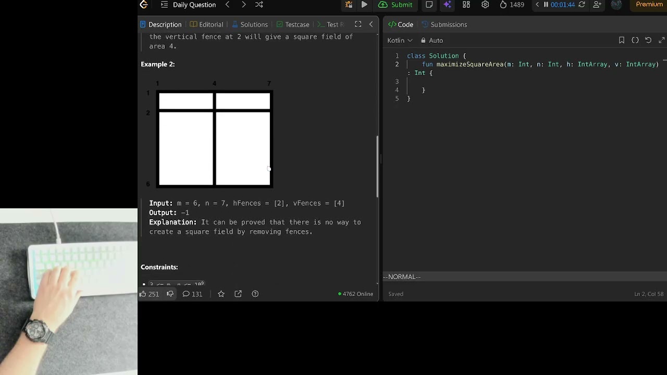Star the problem as favorite

(221, 294)
